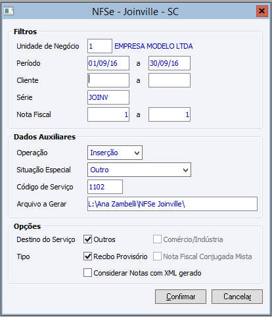This screenshot has height=317, width=272.
Task: Open the Operação dropdown showing Inserção
Action: (x=115, y=153)
